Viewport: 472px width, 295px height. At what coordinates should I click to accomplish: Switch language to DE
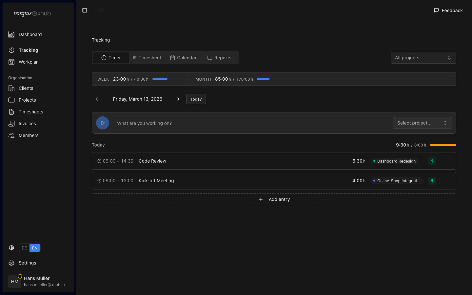24,248
